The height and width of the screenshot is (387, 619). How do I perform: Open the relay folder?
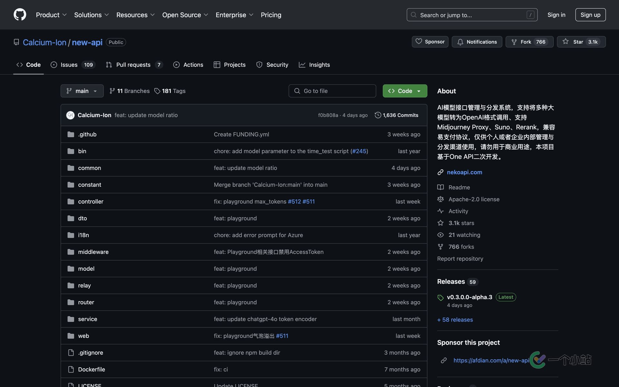tap(84, 285)
